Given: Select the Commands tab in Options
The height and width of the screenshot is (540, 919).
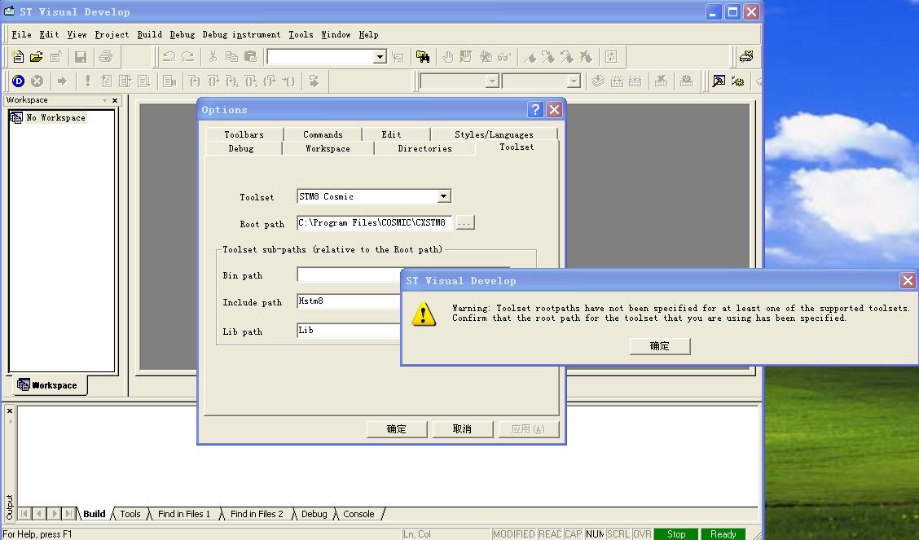Looking at the screenshot, I should (x=323, y=134).
